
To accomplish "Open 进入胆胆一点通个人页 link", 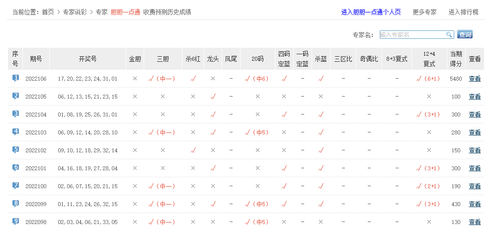I will coord(371,12).
